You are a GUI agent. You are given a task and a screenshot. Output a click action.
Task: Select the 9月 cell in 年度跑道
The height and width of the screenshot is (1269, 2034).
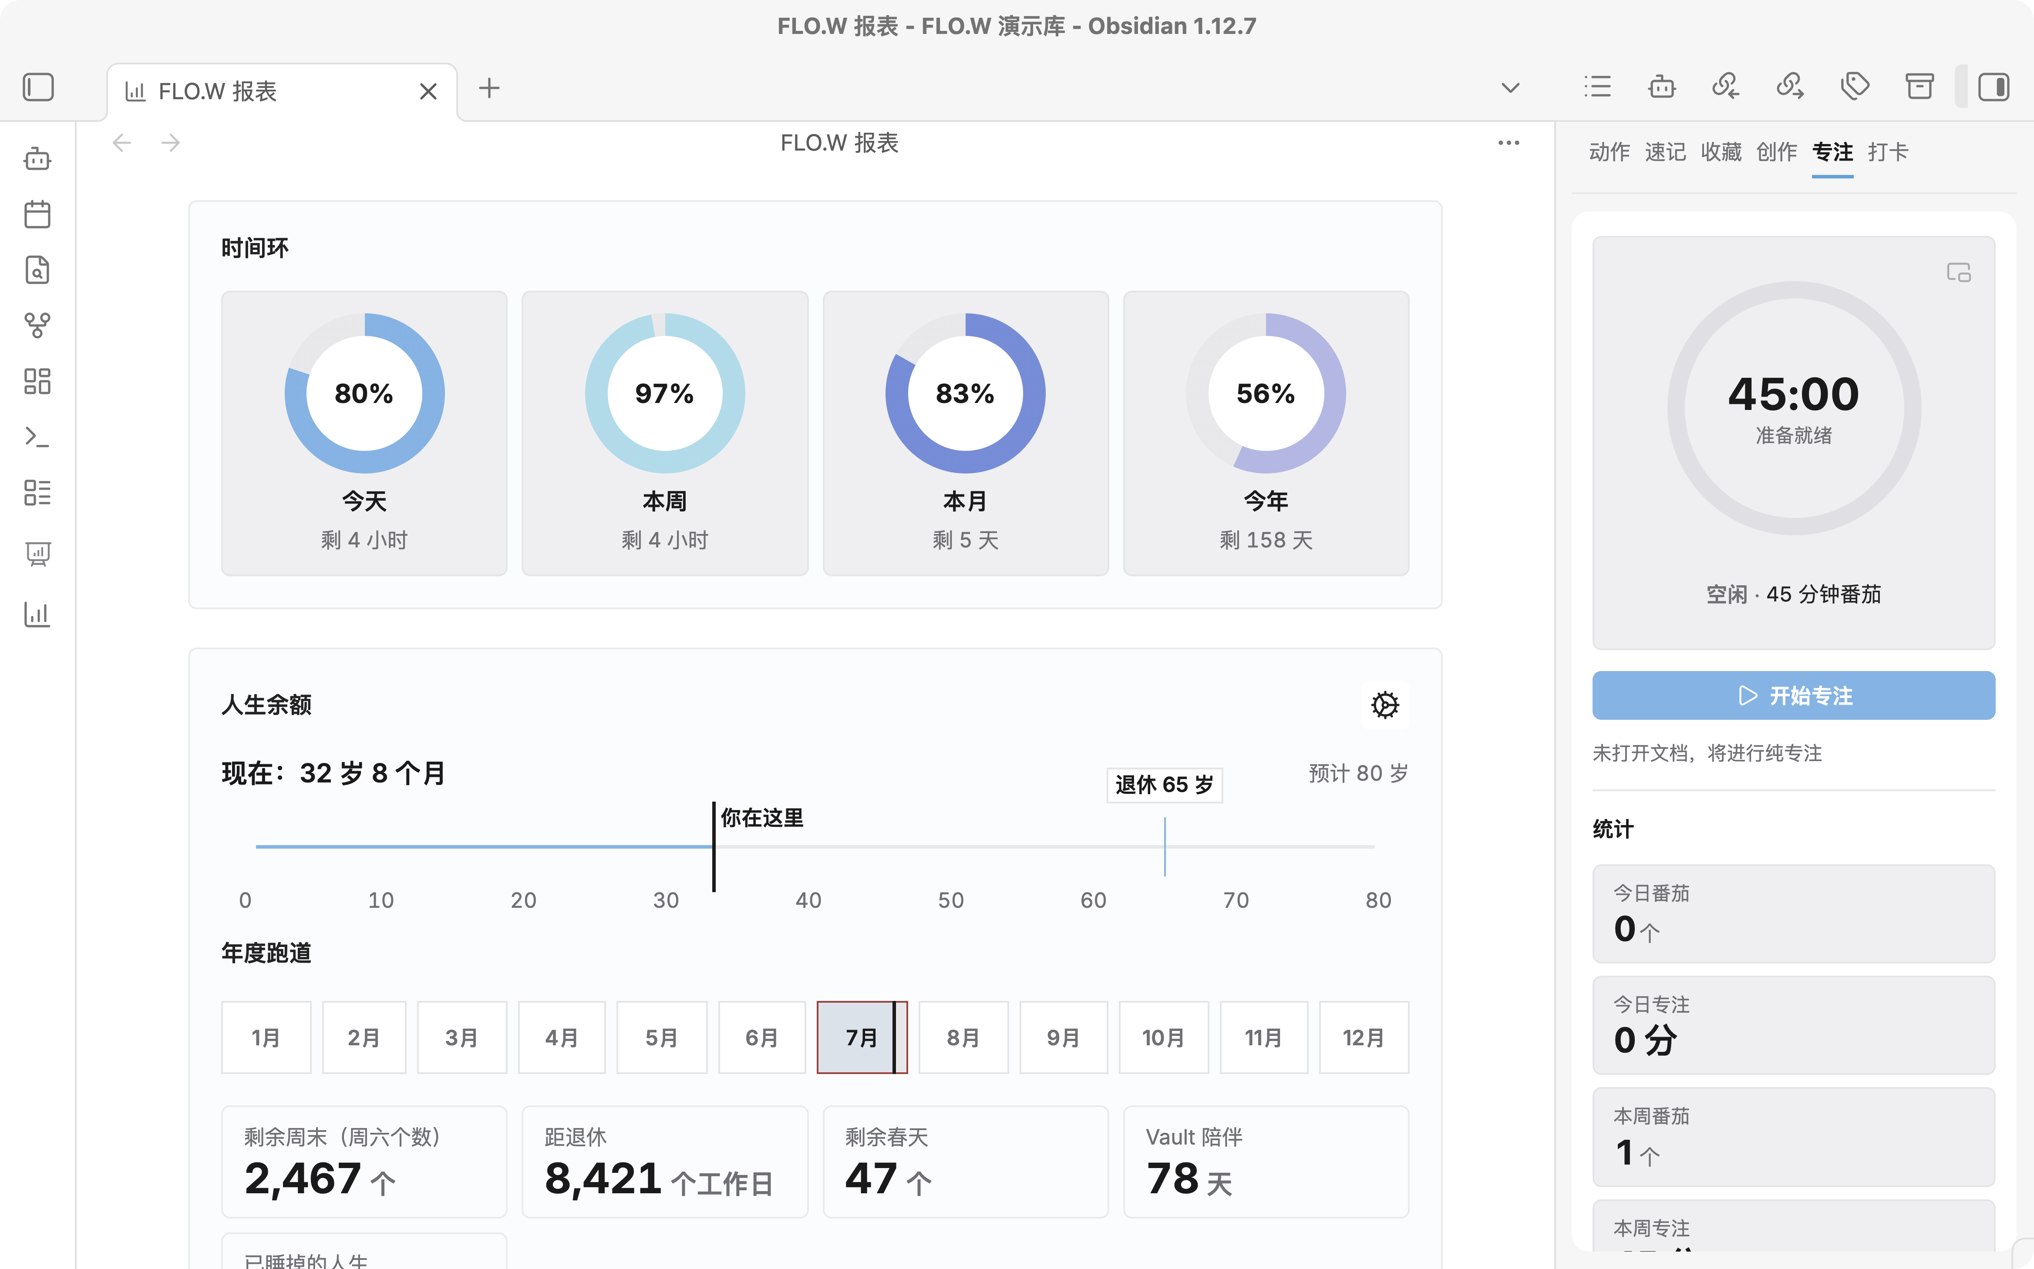tap(1064, 1037)
